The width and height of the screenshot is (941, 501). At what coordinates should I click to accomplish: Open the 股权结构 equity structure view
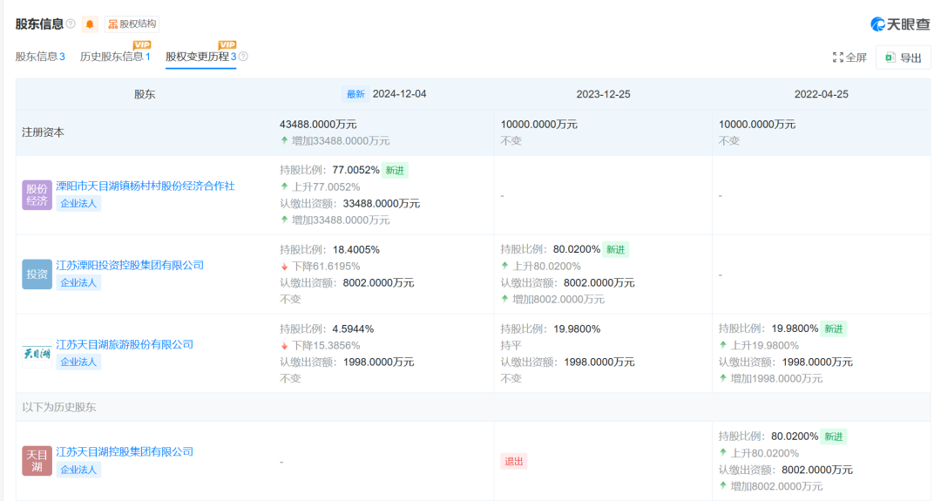(x=132, y=24)
